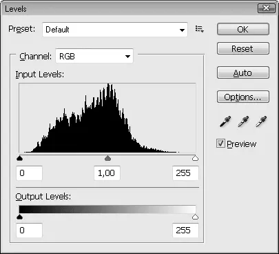The width and height of the screenshot is (279, 254).
Task: Select the black point eyedropper
Action: (x=225, y=121)
